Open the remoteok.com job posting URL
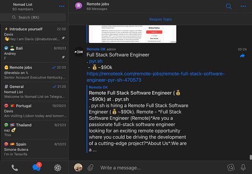The image size is (252, 174). [155, 77]
